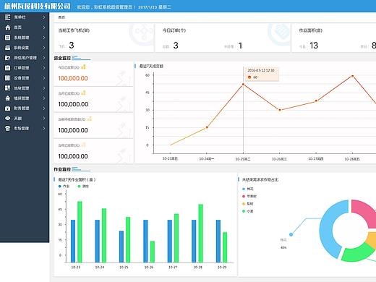Open the 系统管理 sidebar menu label
This screenshot has width=376, height=282.
coord(22,38)
